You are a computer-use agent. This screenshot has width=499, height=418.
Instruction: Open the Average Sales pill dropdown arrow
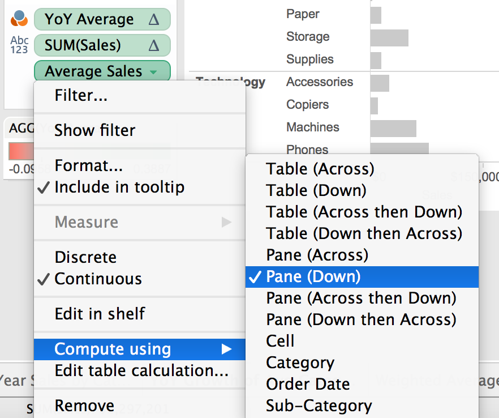153,72
